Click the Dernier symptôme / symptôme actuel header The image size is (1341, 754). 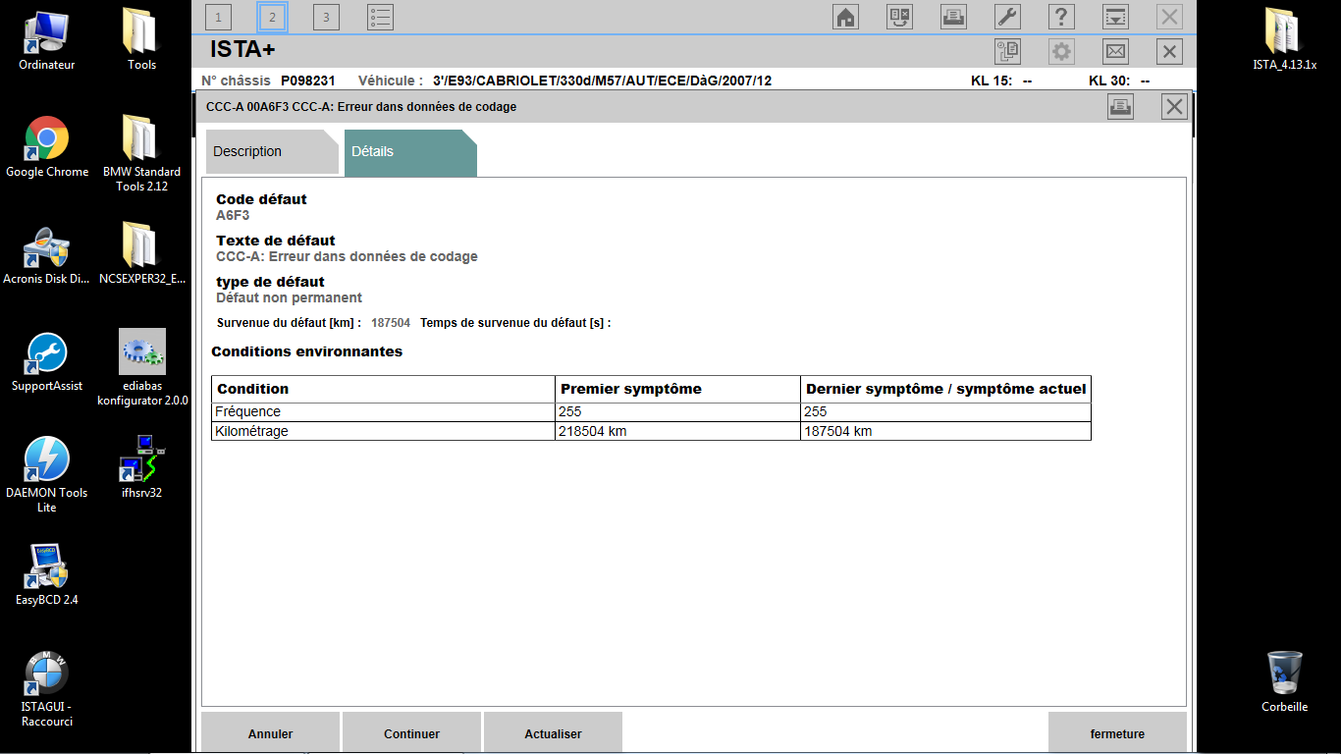tap(946, 389)
